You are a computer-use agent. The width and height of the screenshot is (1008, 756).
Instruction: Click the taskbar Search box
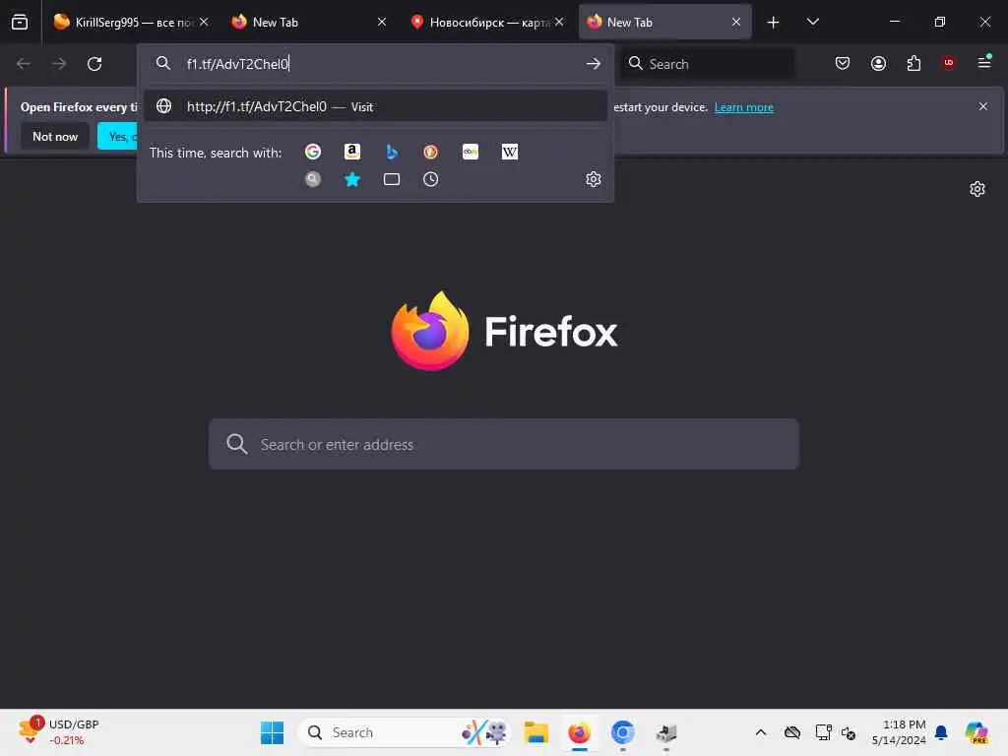pos(405,732)
